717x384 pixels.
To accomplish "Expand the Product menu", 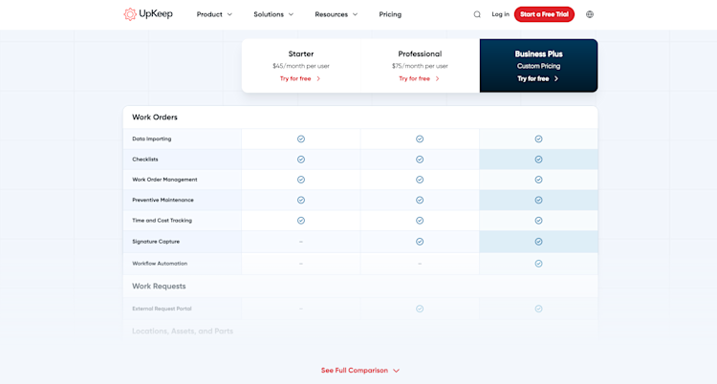I will tap(214, 14).
